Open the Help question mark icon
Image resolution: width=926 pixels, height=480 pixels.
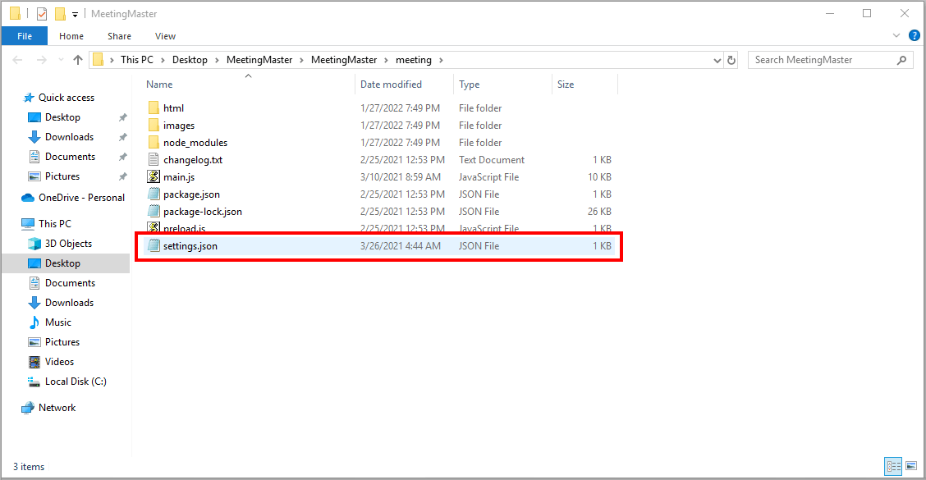coord(914,36)
